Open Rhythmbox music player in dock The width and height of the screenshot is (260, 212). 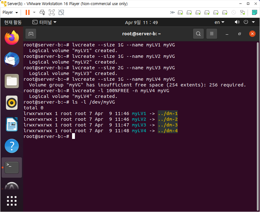coord(12,103)
